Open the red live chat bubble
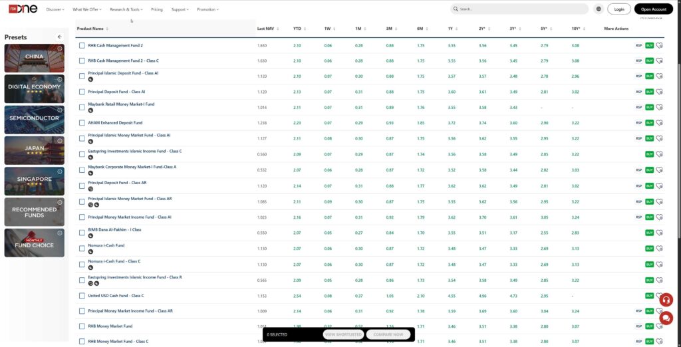 point(665,318)
